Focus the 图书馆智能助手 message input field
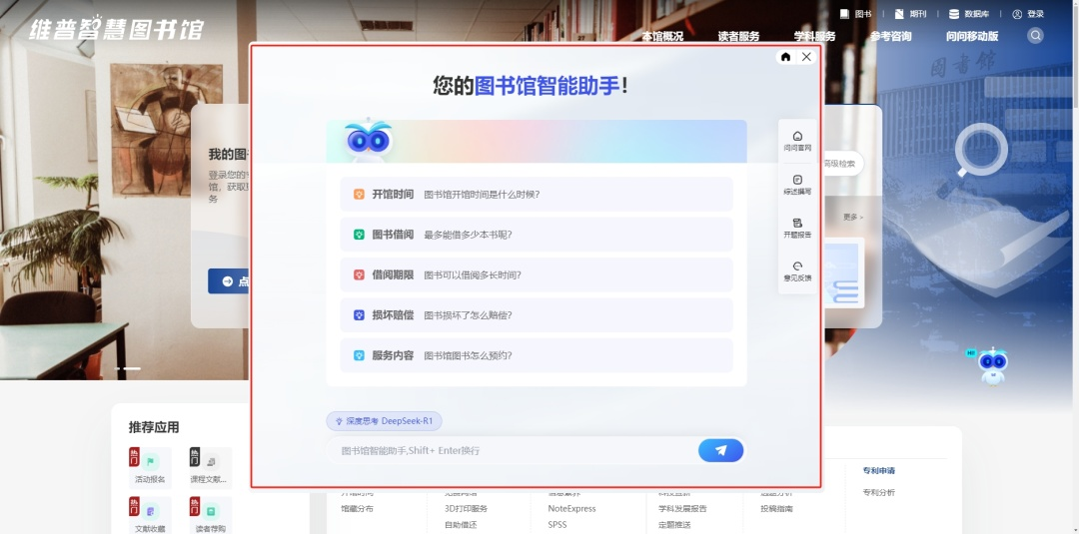This screenshot has height=534, width=1079. pyautogui.click(x=510, y=450)
